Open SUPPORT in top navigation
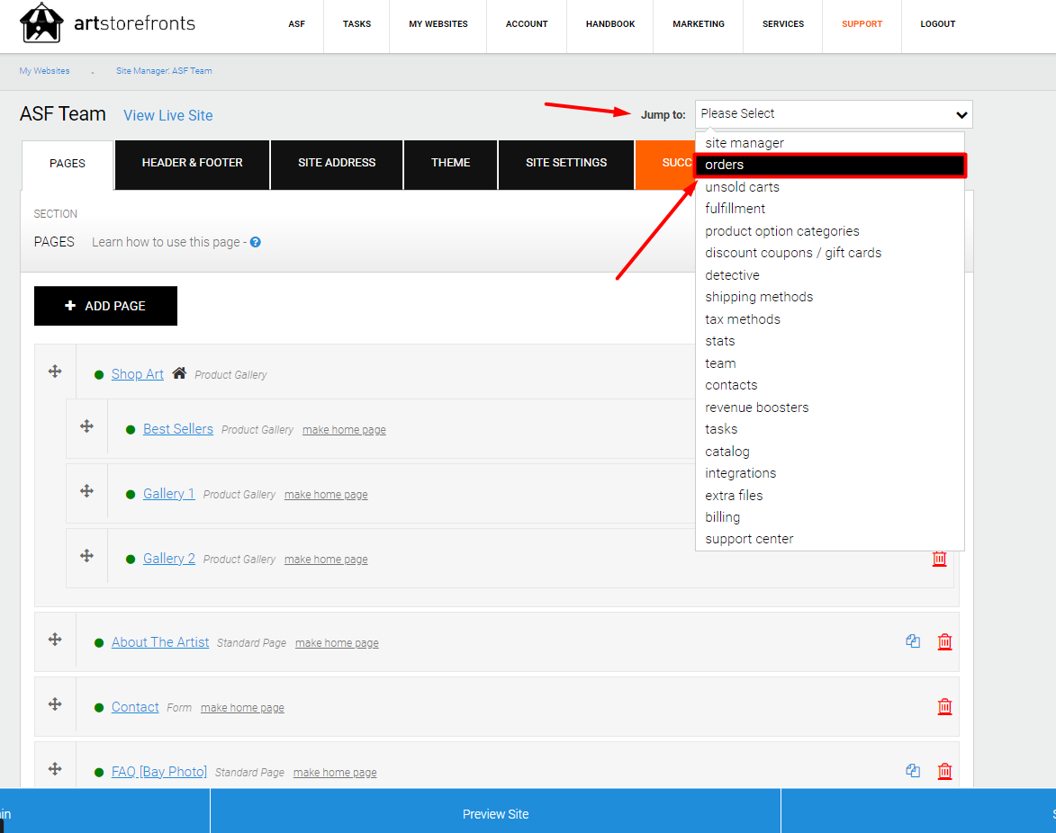 coord(862,24)
